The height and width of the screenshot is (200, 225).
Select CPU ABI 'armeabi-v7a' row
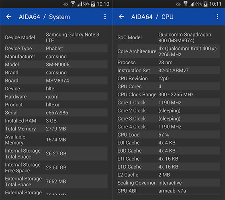[169, 191]
